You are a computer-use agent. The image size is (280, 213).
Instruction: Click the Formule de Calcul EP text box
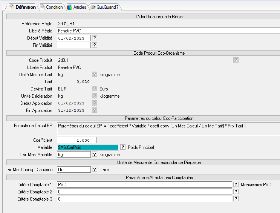(168, 129)
